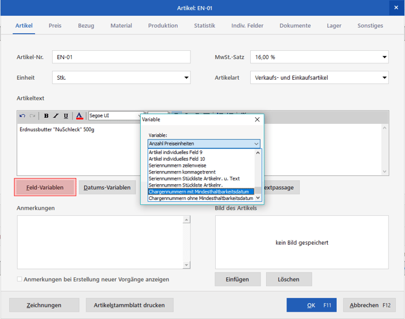The image size is (405, 319).
Task: Undo the last edit in Artikeltext toolbar
Action: [x=22, y=116]
